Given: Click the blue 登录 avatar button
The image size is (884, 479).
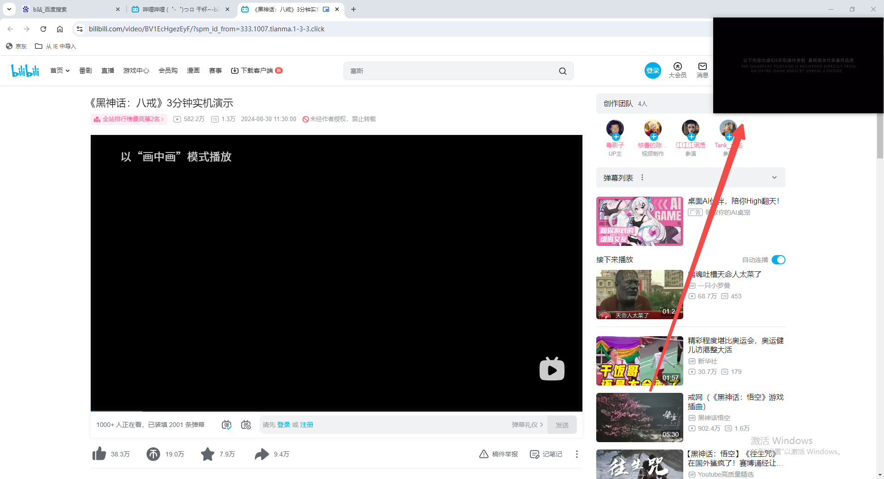Looking at the screenshot, I should [x=652, y=70].
